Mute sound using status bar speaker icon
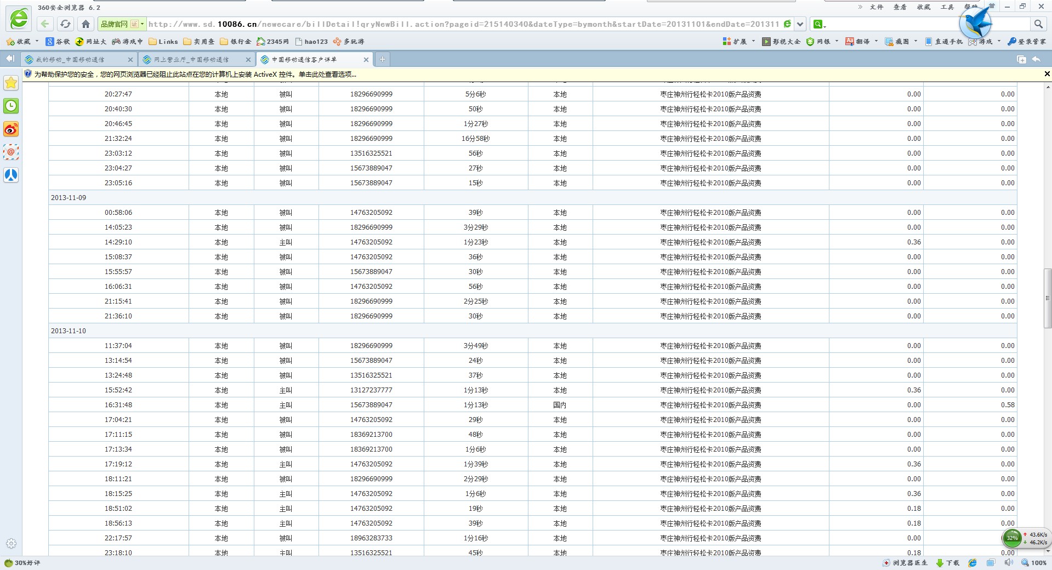Screen dimensions: 1052x570 click(1008, 563)
